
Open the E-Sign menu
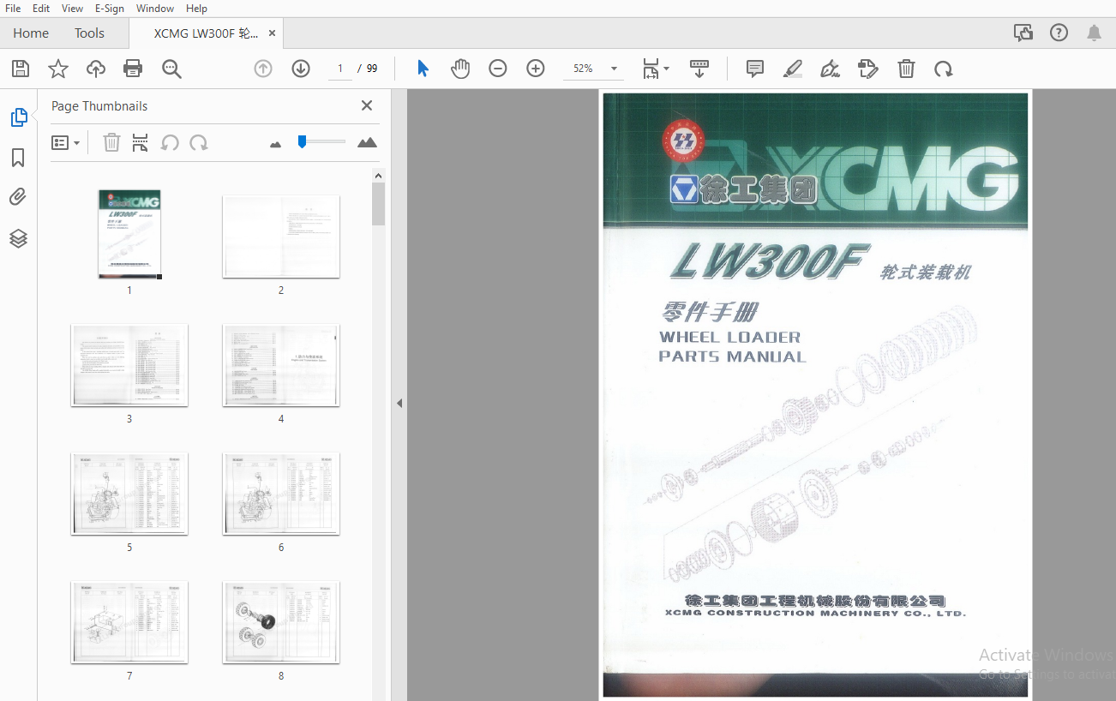[x=110, y=8]
